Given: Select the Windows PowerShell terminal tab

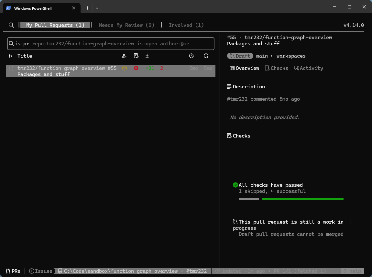Looking at the screenshot, I should pos(42,8).
